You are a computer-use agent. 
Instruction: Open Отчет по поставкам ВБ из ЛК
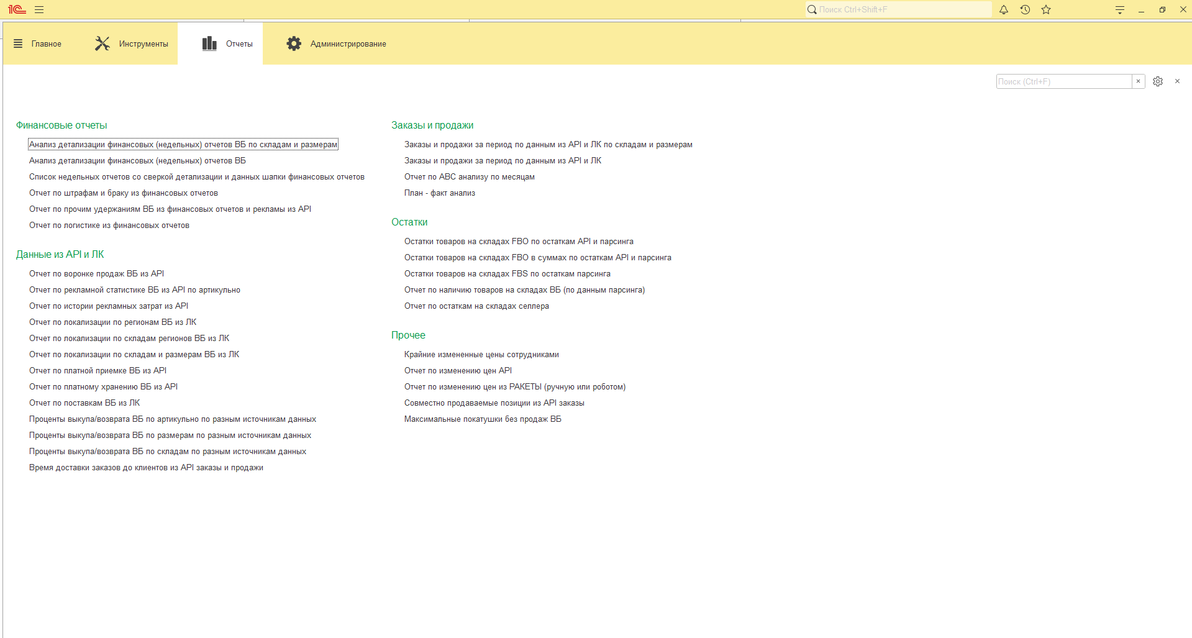84,403
